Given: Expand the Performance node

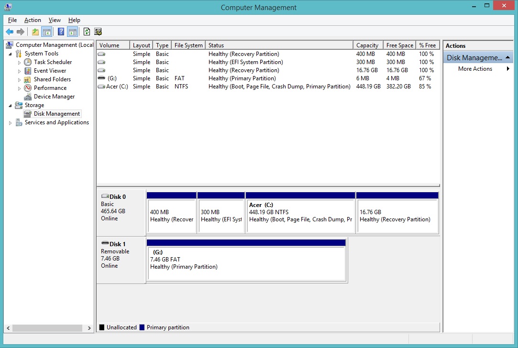Looking at the screenshot, I should pos(19,88).
